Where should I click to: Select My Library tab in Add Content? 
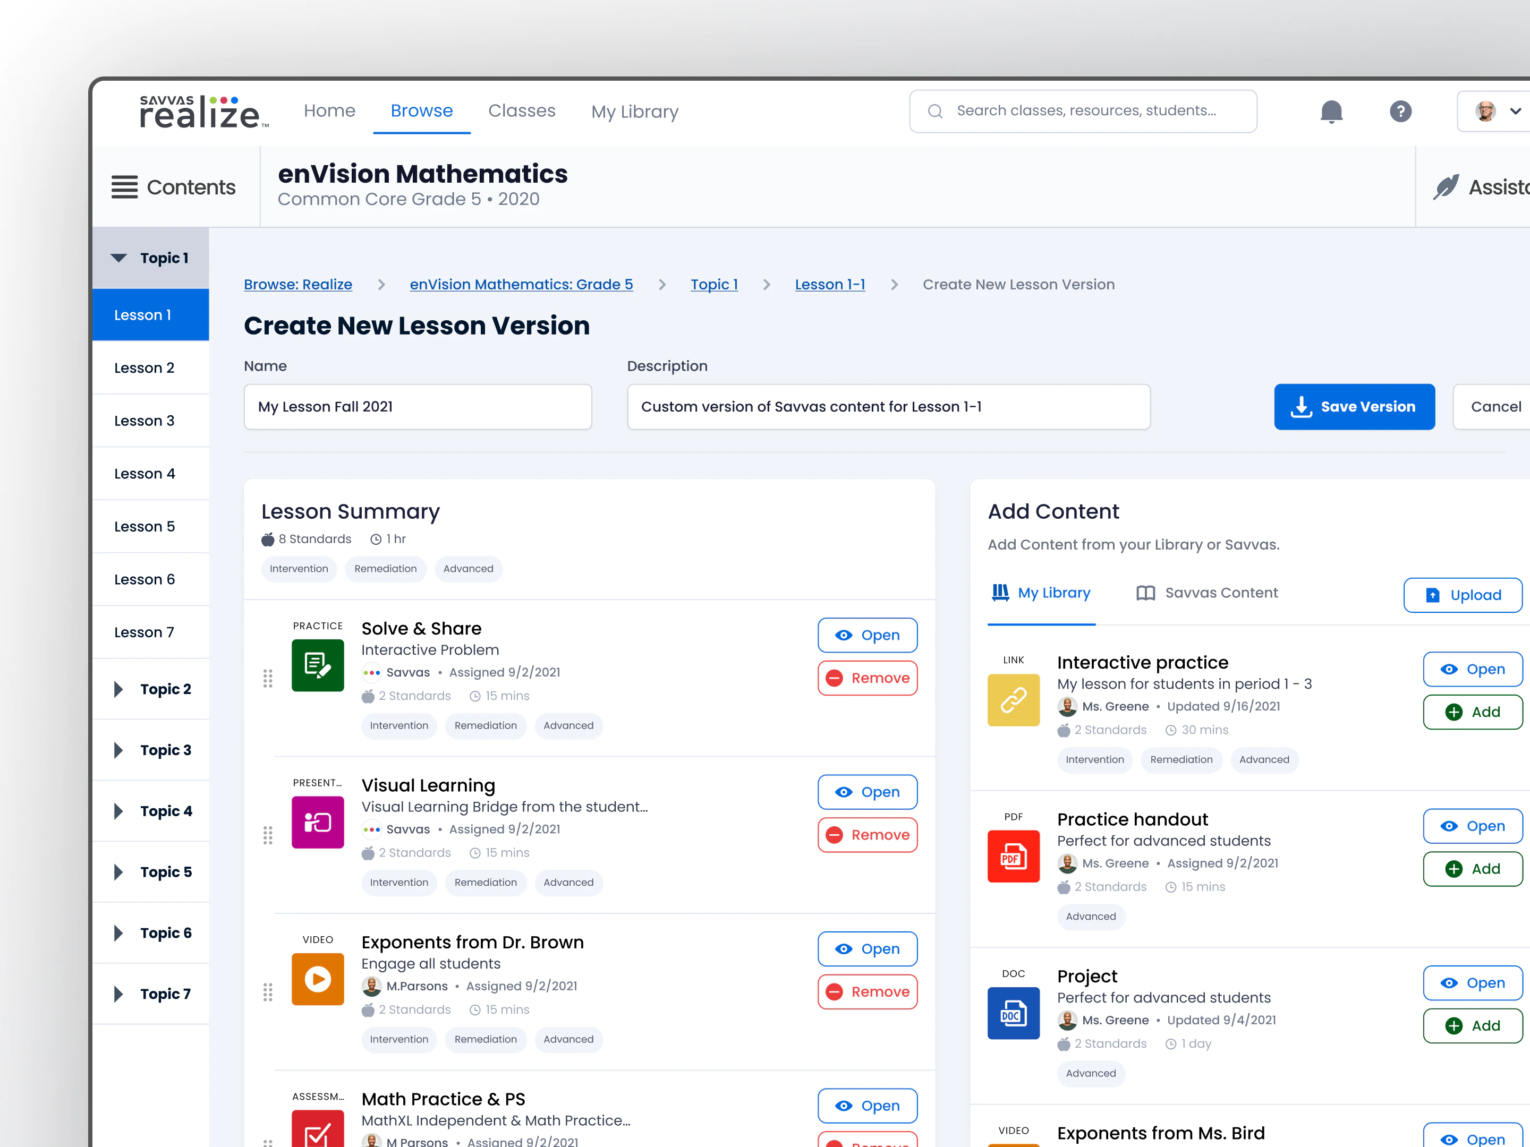pos(1041,593)
